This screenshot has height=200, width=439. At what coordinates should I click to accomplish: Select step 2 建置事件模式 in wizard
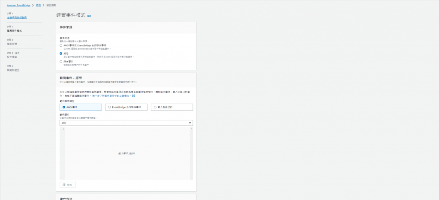(14, 31)
